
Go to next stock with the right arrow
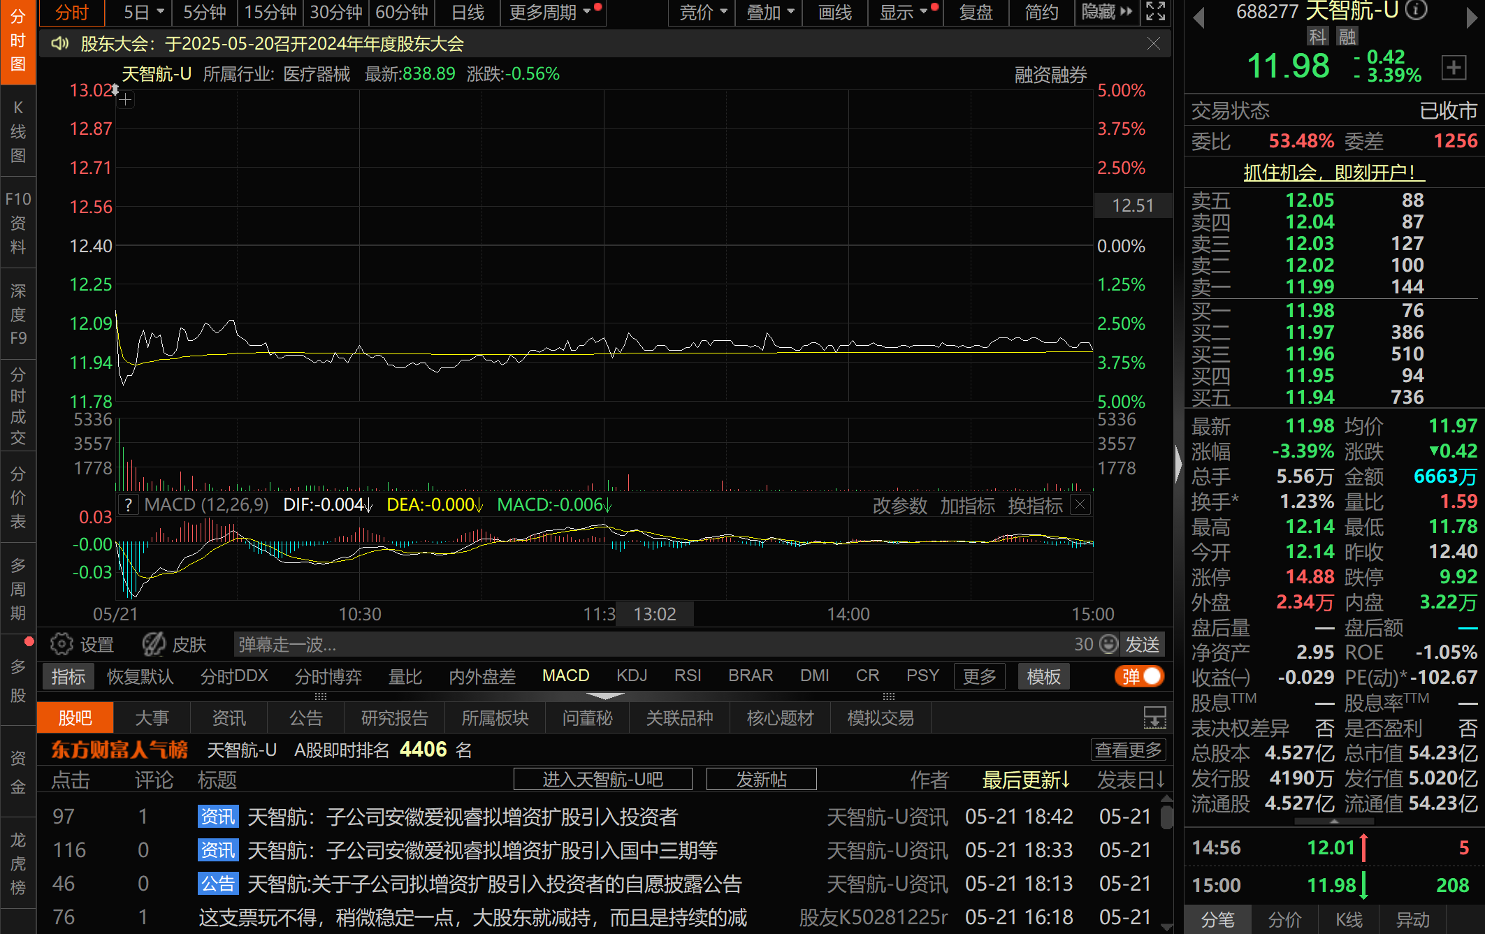pyautogui.click(x=1471, y=18)
